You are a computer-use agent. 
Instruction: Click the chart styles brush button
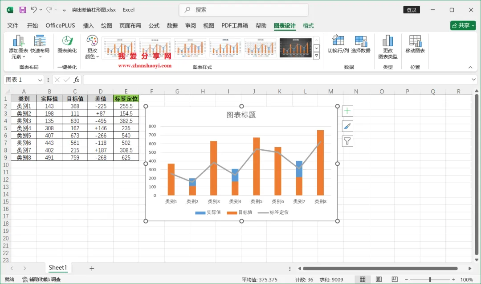pos(347,126)
